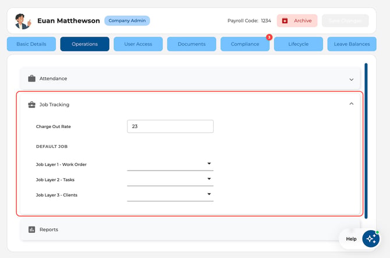Open Job Layer 1 Work Order dropdown
The height and width of the screenshot is (258, 390).
[x=170, y=164]
